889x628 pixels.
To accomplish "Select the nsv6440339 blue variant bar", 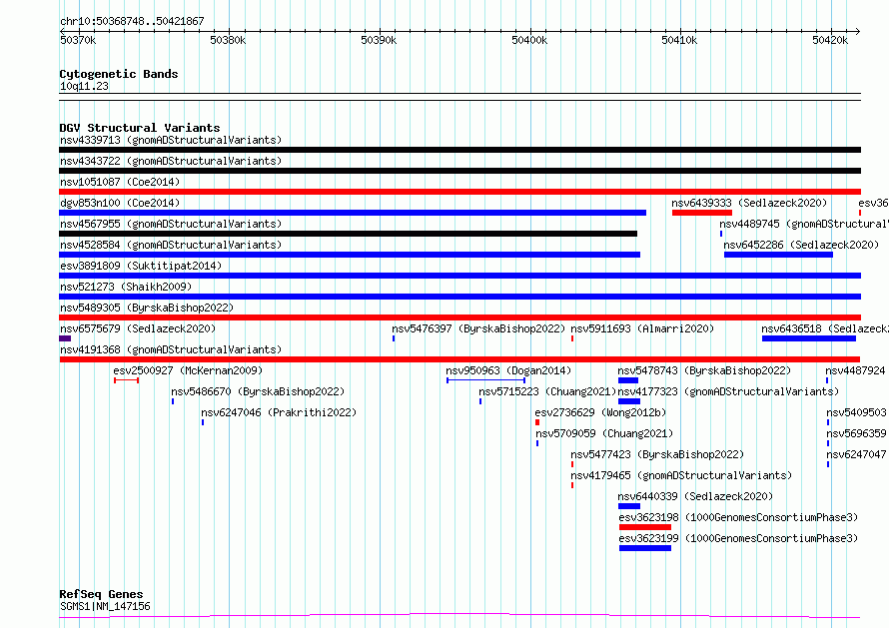I will [x=629, y=506].
